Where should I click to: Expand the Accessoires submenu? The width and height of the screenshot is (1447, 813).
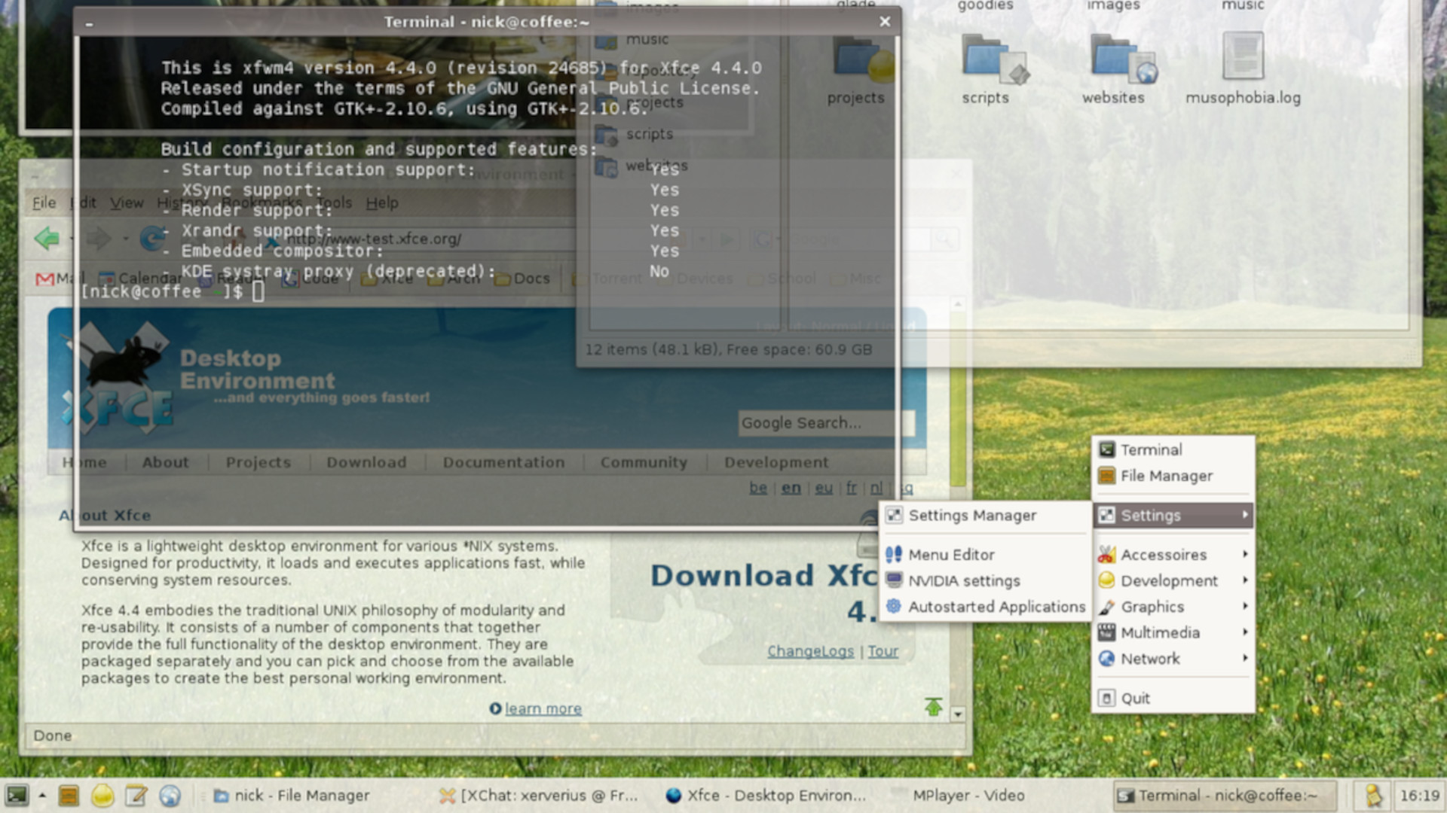pos(1173,555)
